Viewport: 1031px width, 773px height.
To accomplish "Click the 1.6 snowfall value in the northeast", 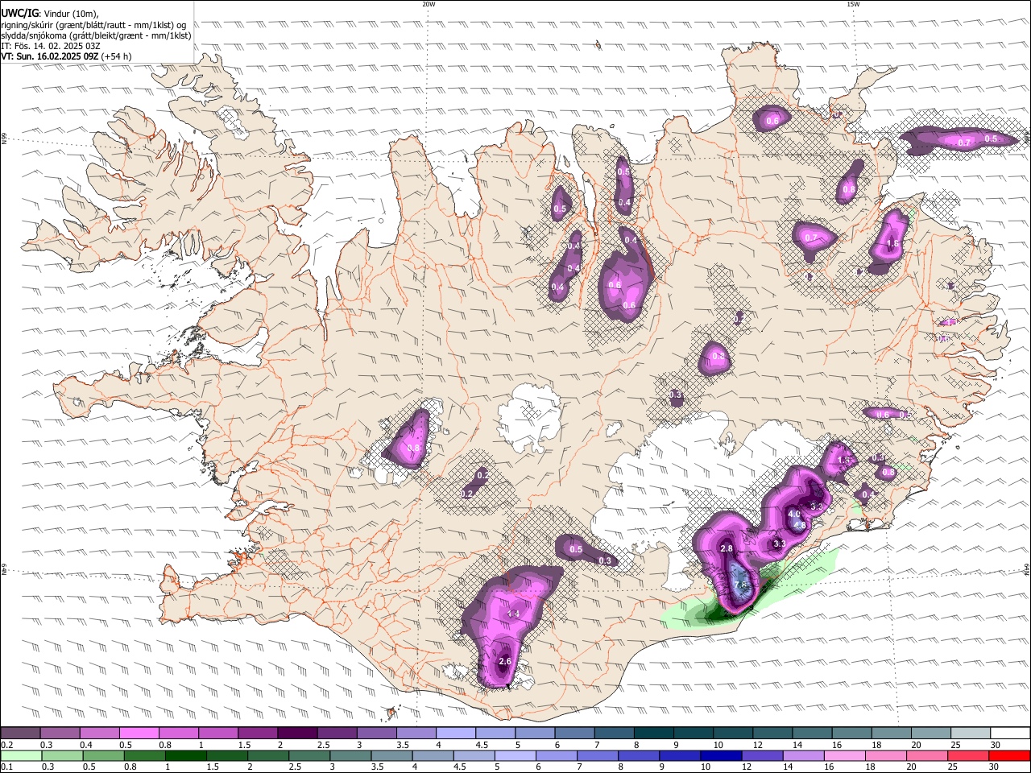I will 892,244.
